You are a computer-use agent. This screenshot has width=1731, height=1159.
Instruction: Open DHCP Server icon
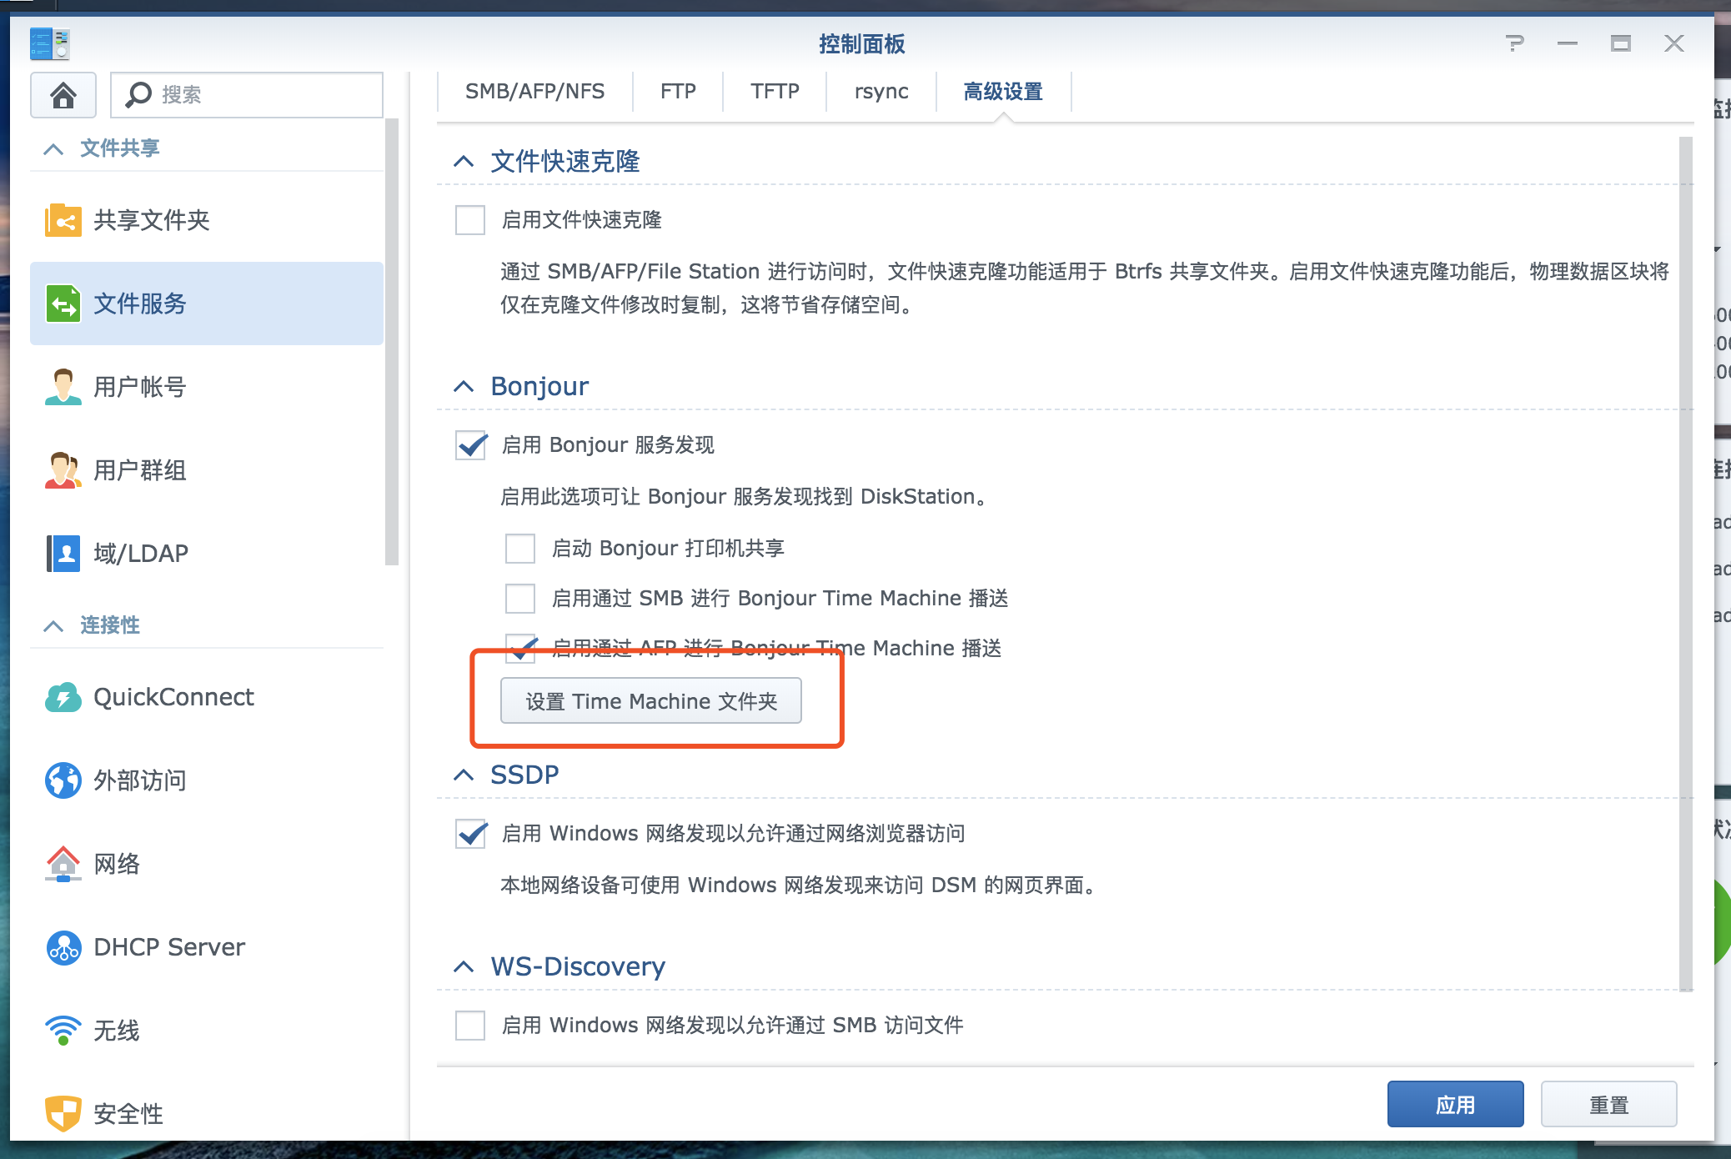click(63, 947)
